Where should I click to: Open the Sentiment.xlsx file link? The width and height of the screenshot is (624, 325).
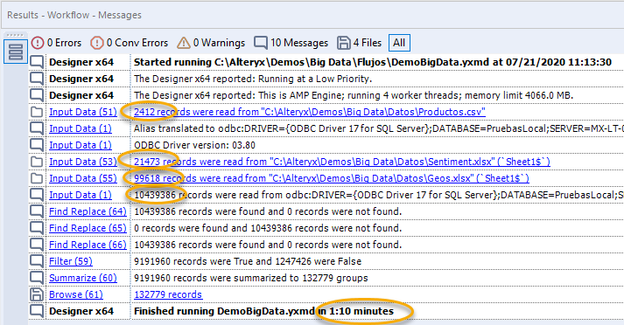(342, 162)
